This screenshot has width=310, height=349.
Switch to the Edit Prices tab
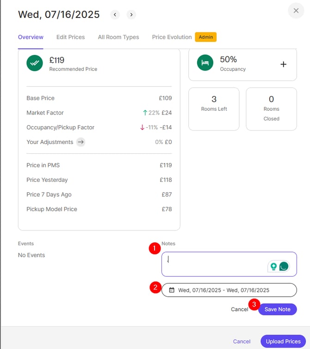[70, 37]
